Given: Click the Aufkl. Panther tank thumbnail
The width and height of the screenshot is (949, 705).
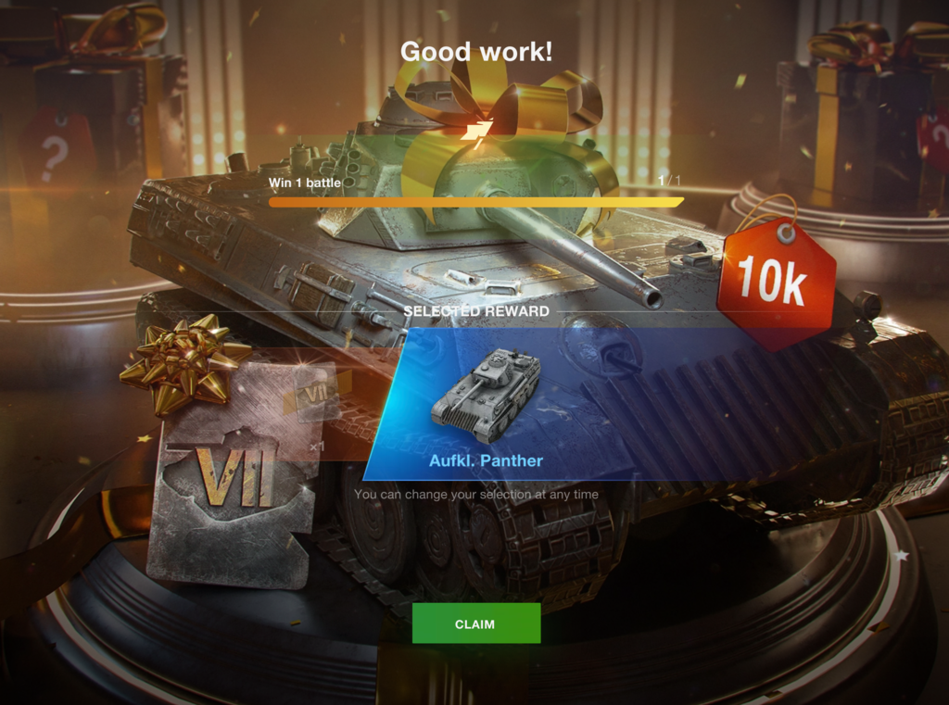Looking at the screenshot, I should click(486, 396).
